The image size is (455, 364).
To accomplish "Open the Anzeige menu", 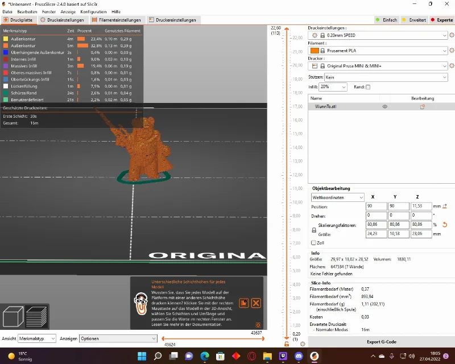I will [x=68, y=11].
